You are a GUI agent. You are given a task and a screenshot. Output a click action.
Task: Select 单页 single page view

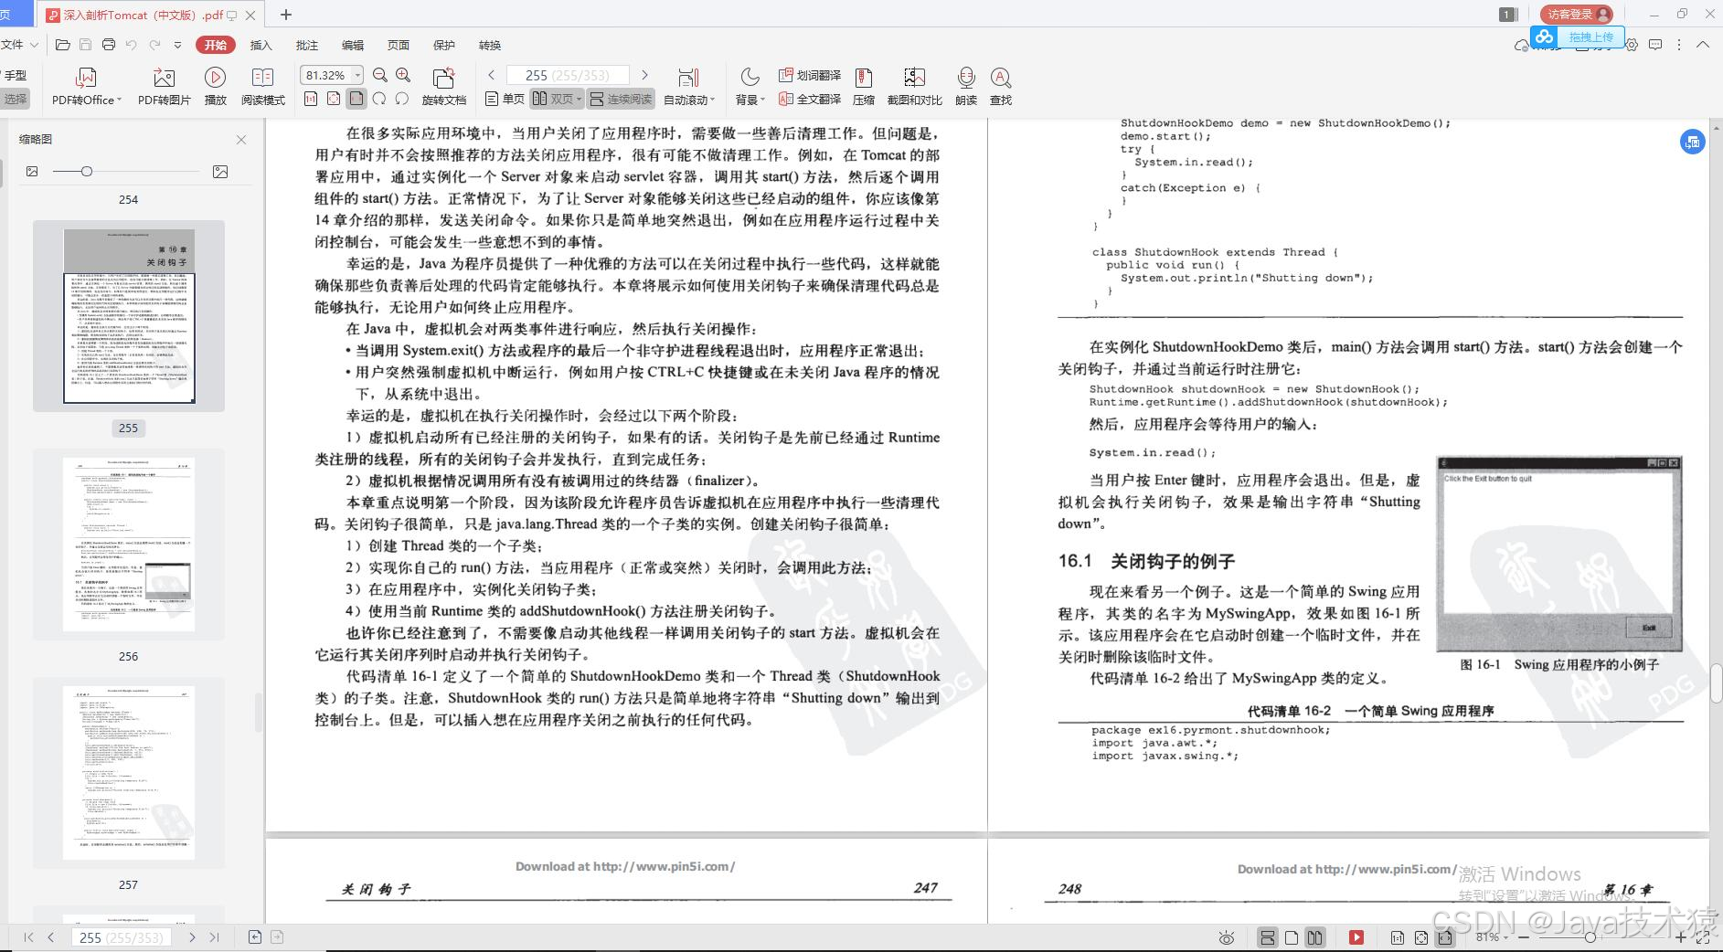pos(505,99)
